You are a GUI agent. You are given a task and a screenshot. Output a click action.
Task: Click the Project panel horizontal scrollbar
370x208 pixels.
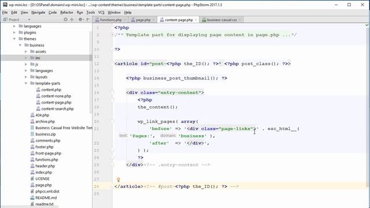click(x=29, y=207)
